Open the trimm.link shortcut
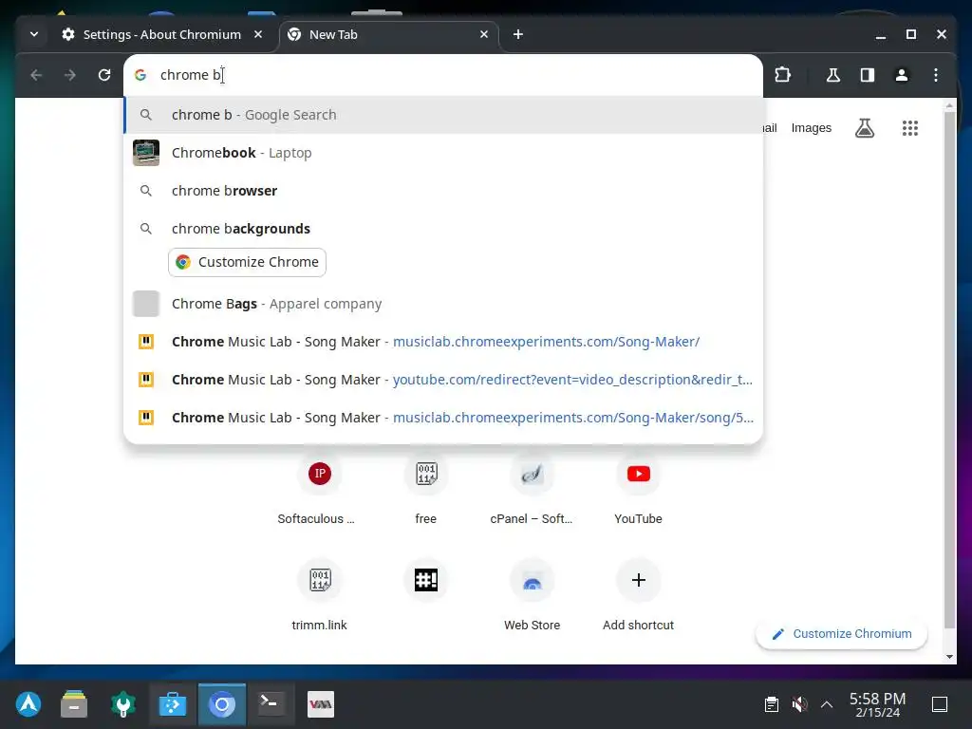The height and width of the screenshot is (729, 972). coord(319,596)
